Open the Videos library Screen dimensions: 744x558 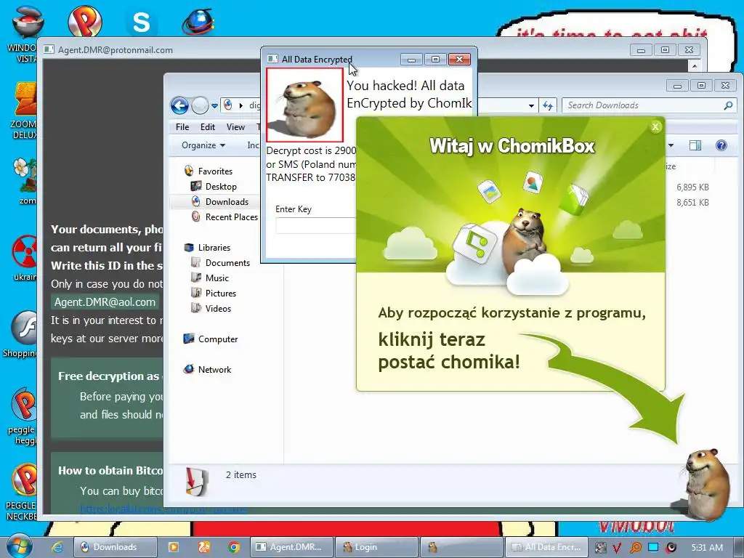(x=211, y=308)
